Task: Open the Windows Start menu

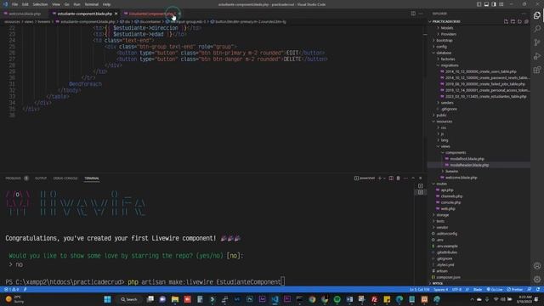Action: pos(108,299)
